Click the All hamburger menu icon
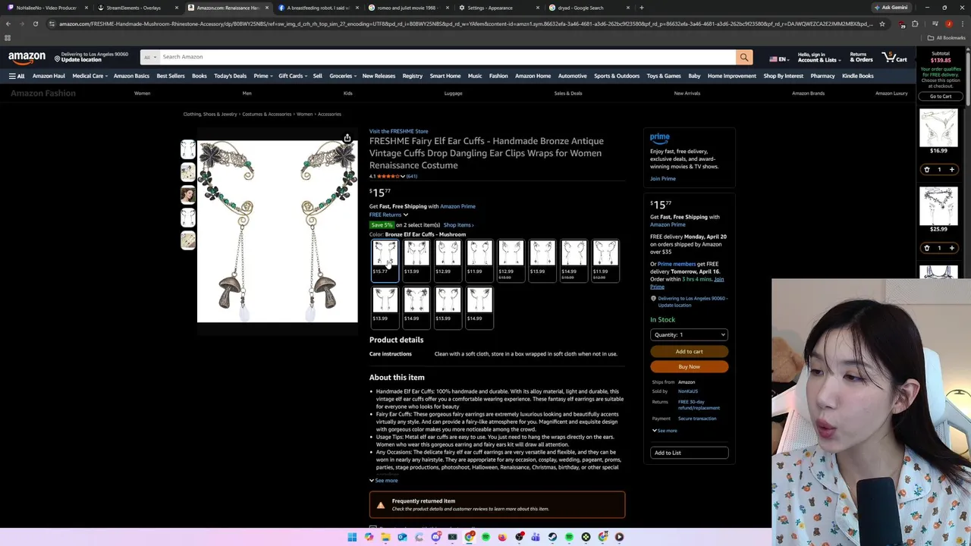This screenshot has width=971, height=546. (17, 76)
